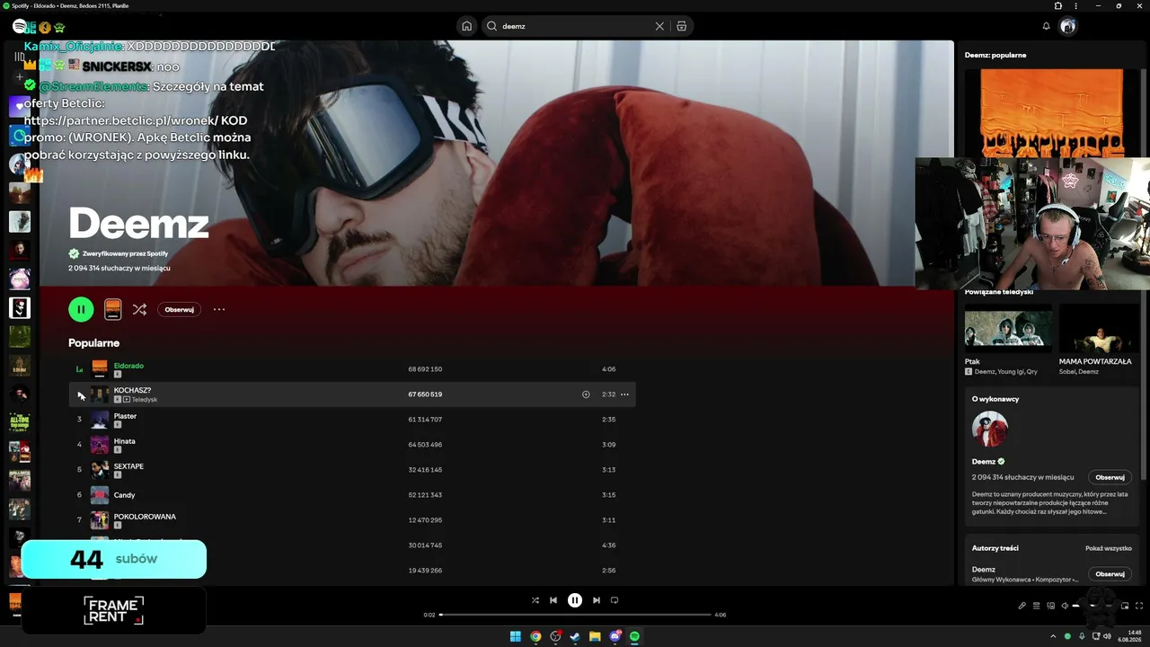Skip to the previous track
The height and width of the screenshot is (647, 1150).
tap(553, 600)
